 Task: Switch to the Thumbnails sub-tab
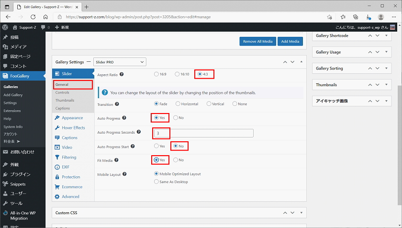pos(65,100)
